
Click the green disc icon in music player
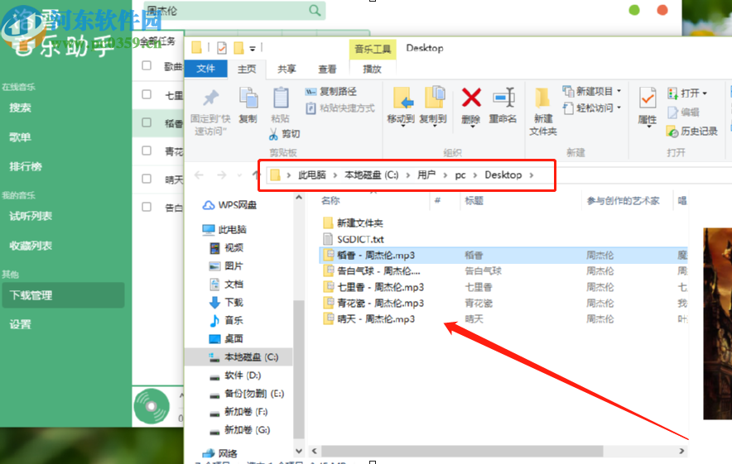click(x=152, y=406)
